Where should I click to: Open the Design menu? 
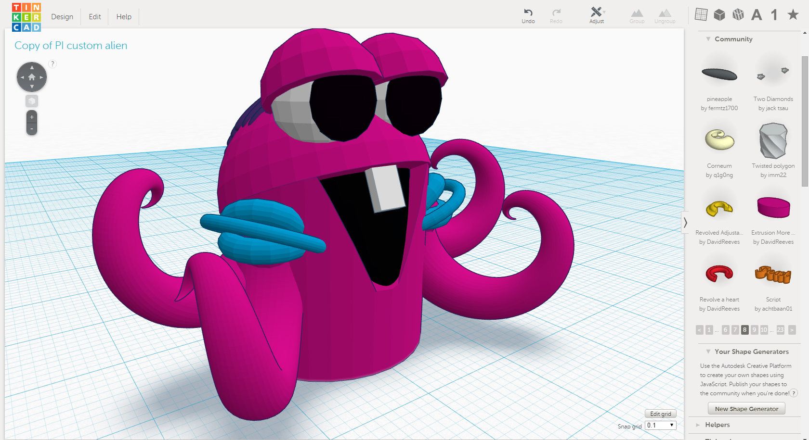coord(62,17)
